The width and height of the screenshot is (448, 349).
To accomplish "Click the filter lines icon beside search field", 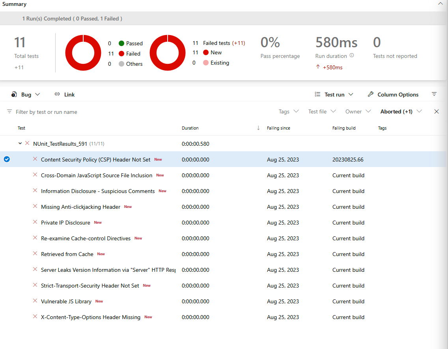I will (x=9, y=111).
